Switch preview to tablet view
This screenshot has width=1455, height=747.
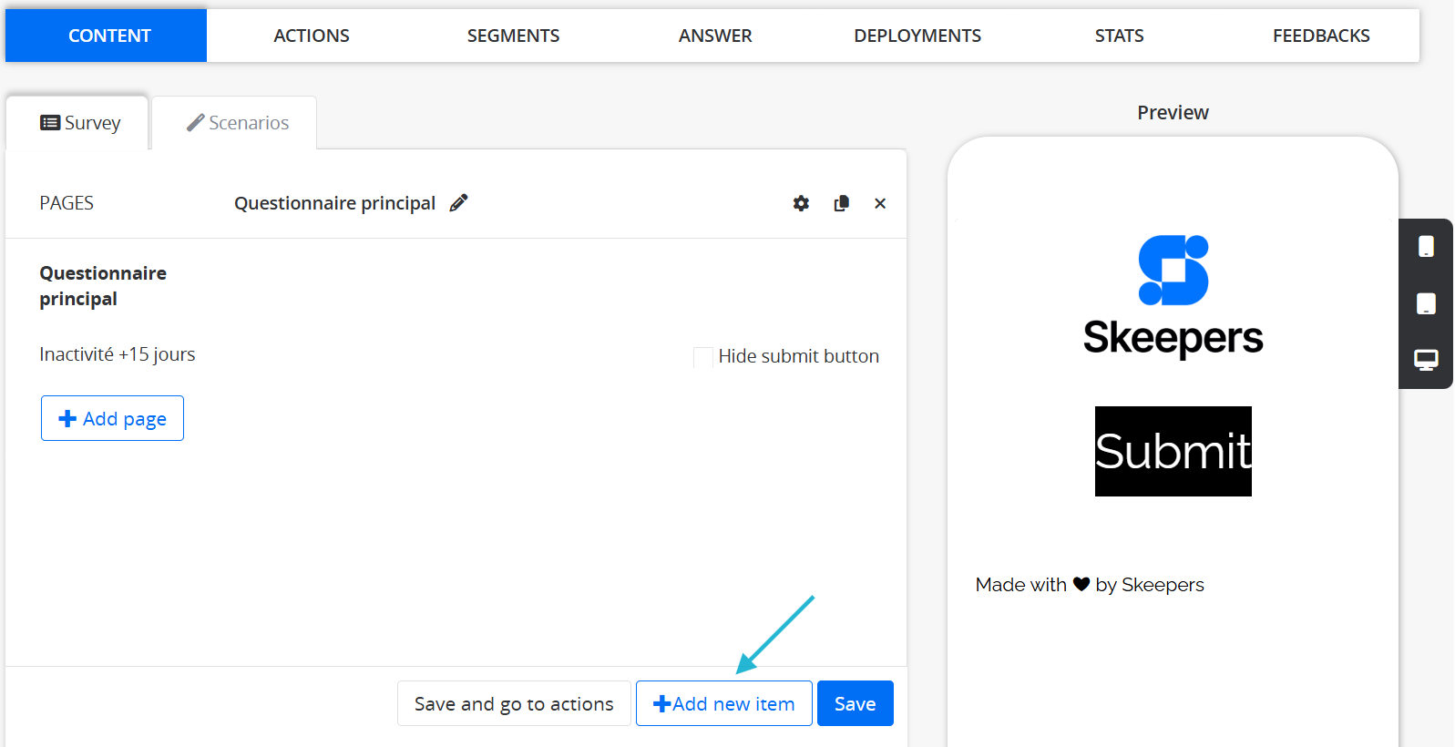[x=1426, y=303]
